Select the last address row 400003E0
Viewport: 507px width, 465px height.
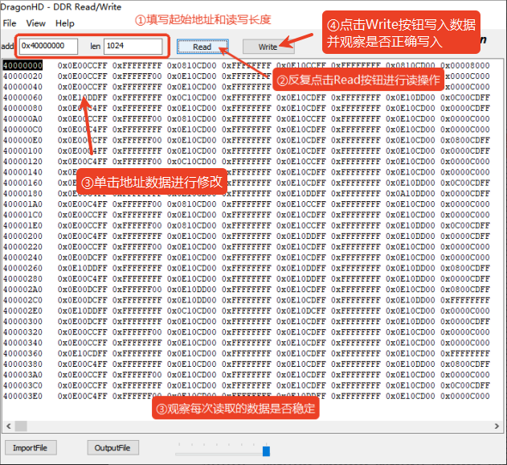point(22,396)
